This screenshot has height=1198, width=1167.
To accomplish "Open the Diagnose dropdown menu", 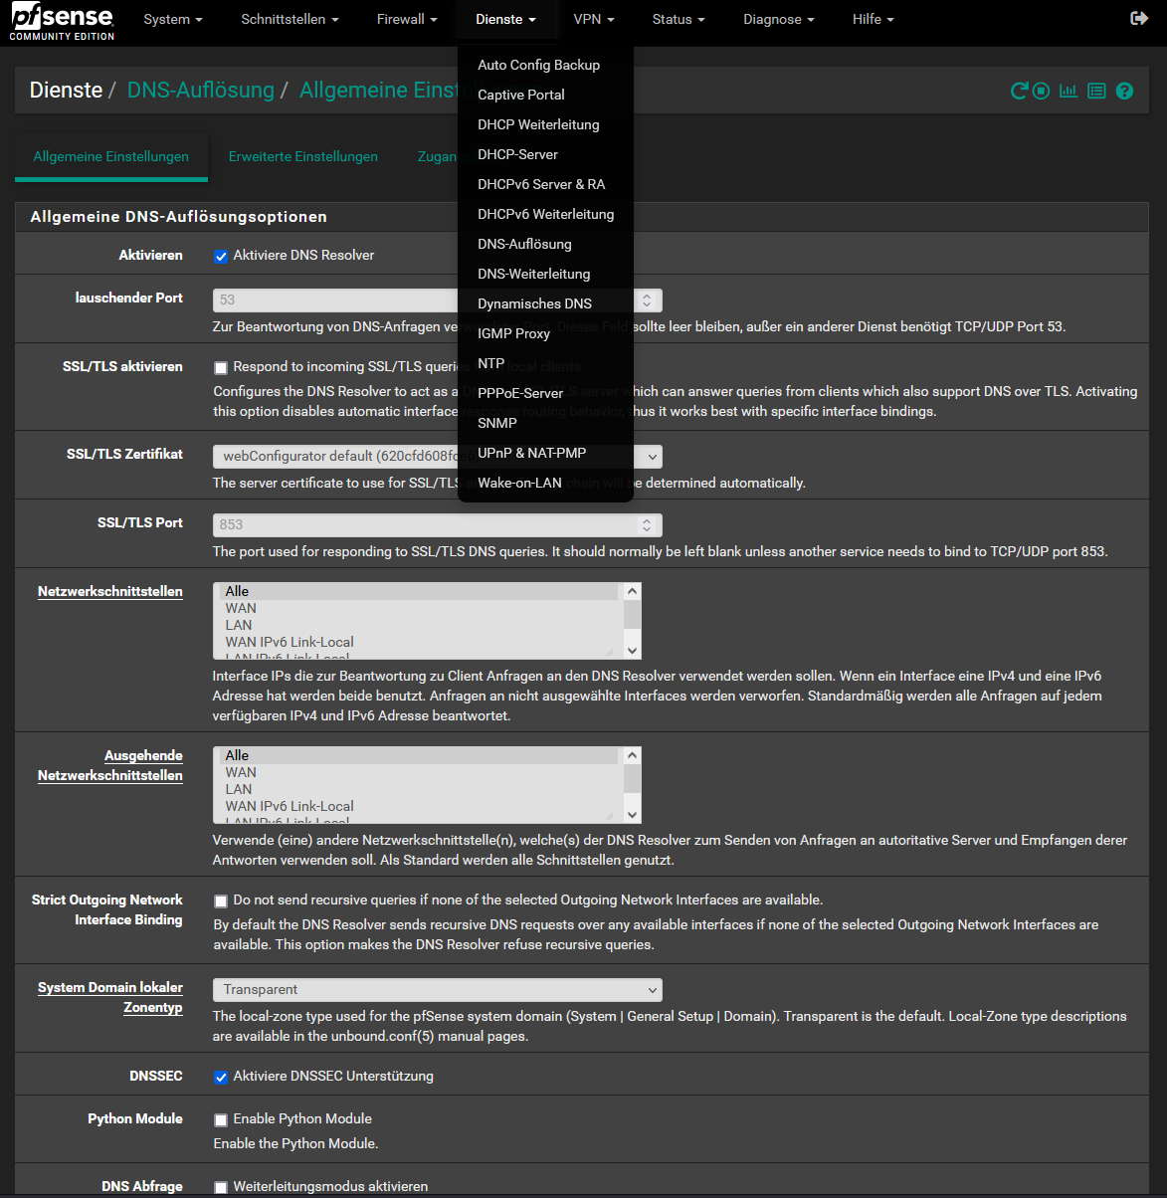I will pyautogui.click(x=779, y=19).
